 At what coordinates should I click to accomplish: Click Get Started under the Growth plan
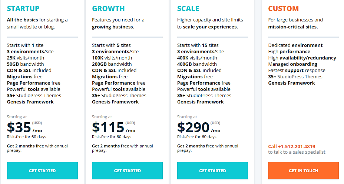(x=127, y=170)
